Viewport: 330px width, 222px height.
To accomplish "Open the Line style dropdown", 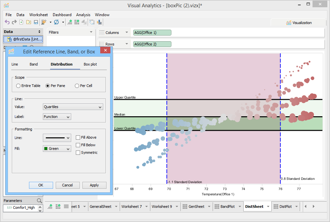I will point(57,138).
